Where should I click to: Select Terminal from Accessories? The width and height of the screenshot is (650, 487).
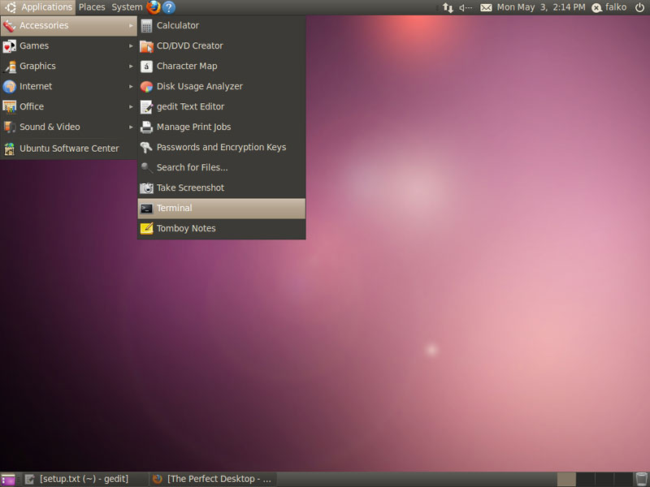pos(221,209)
